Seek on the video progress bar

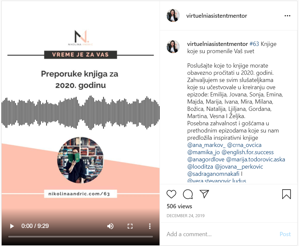(81, 237)
